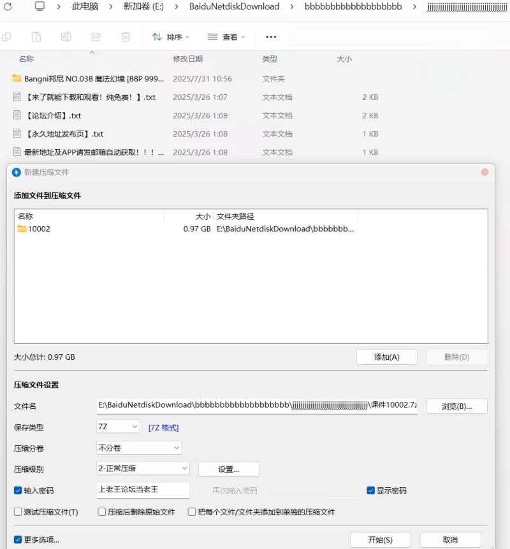This screenshot has width=510, height=549.
Task: Click the 0.97 GB size cell of 10002
Action: pos(197,229)
